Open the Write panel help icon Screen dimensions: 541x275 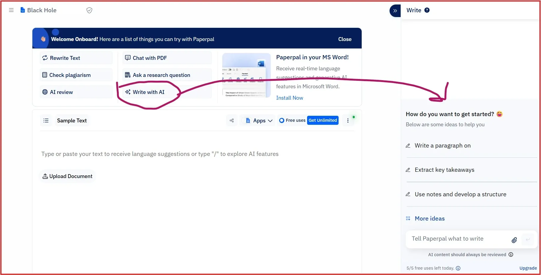(x=427, y=10)
